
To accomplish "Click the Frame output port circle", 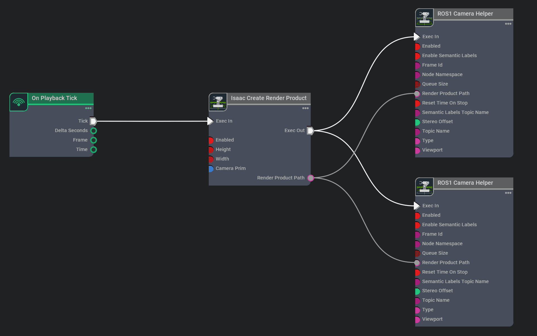I will [x=94, y=140].
